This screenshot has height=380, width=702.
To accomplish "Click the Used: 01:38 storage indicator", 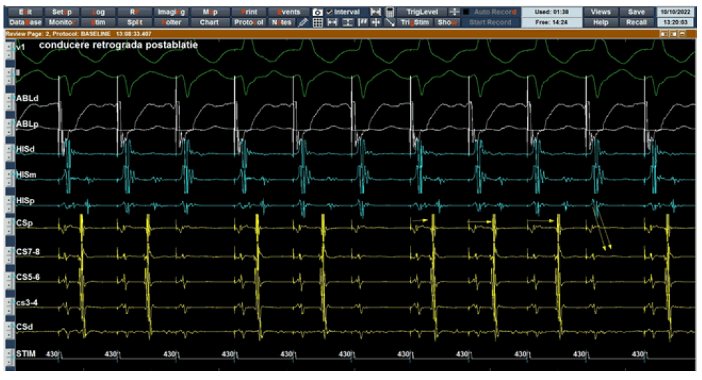I will (551, 12).
